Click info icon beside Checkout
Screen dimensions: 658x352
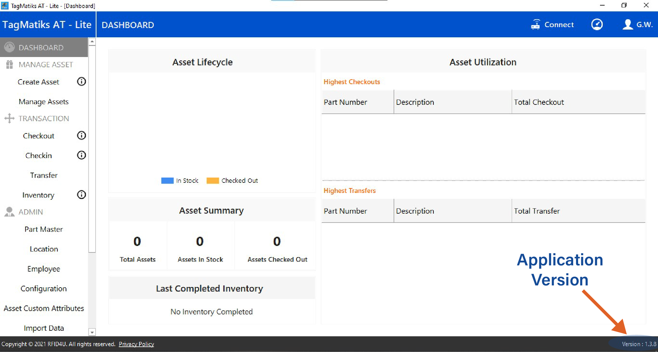[x=81, y=136]
